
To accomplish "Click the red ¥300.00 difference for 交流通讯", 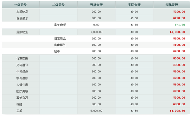I will (x=179, y=65).
